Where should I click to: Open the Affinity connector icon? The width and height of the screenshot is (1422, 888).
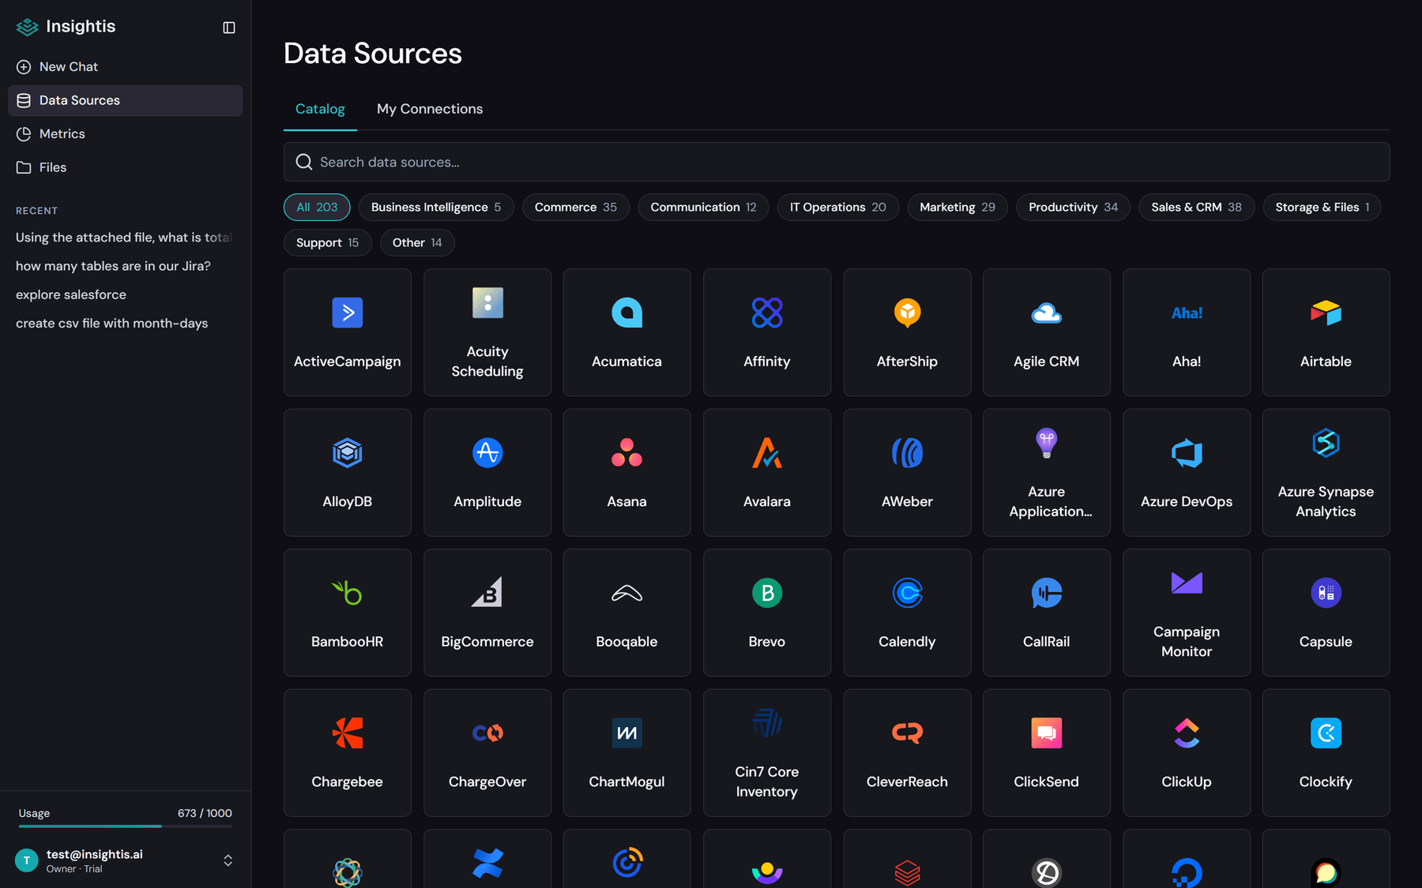(x=767, y=313)
